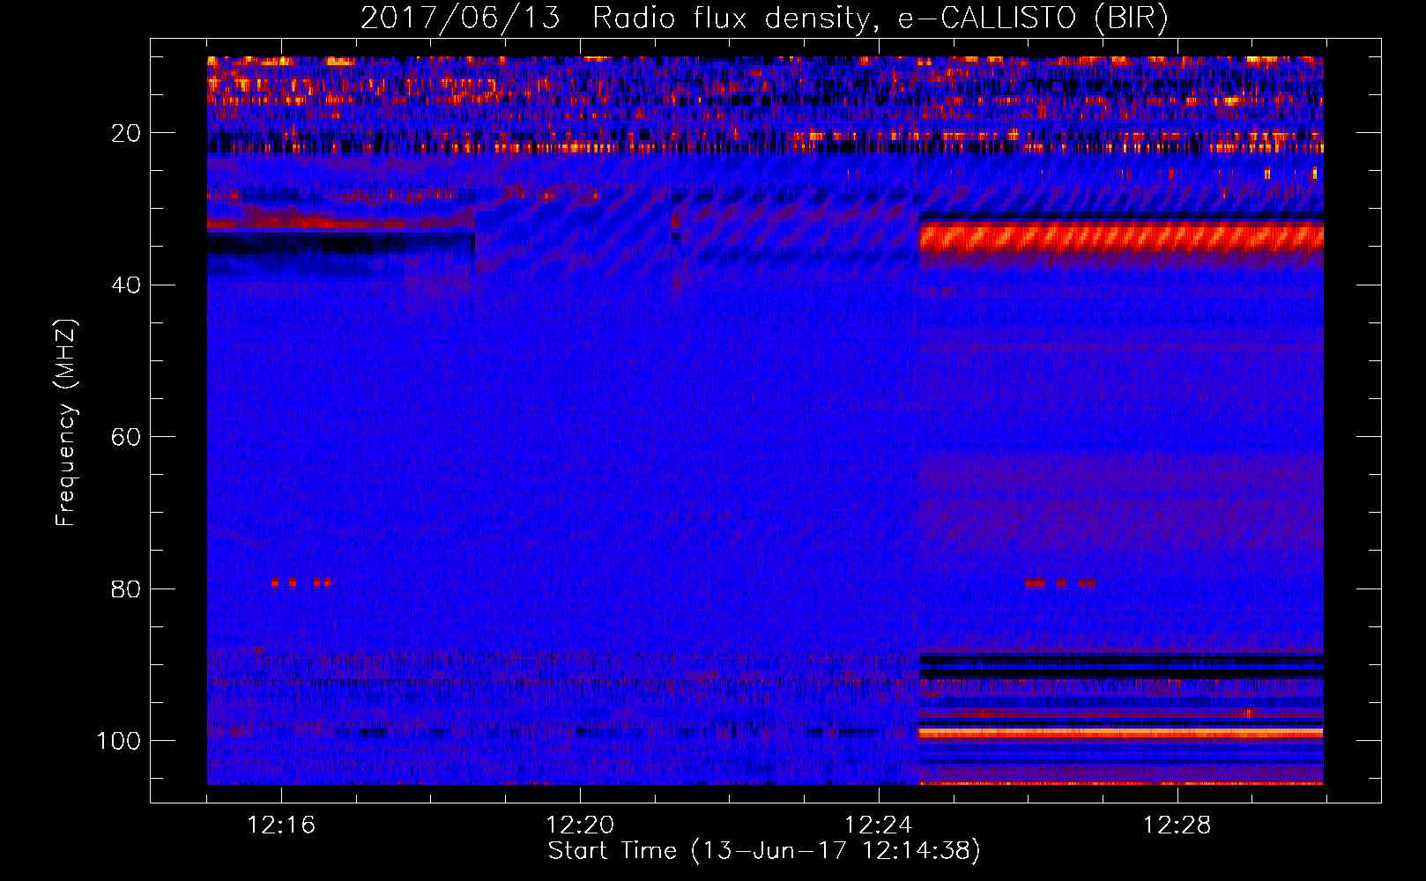Click the 60 frequency tick label

coord(126,437)
